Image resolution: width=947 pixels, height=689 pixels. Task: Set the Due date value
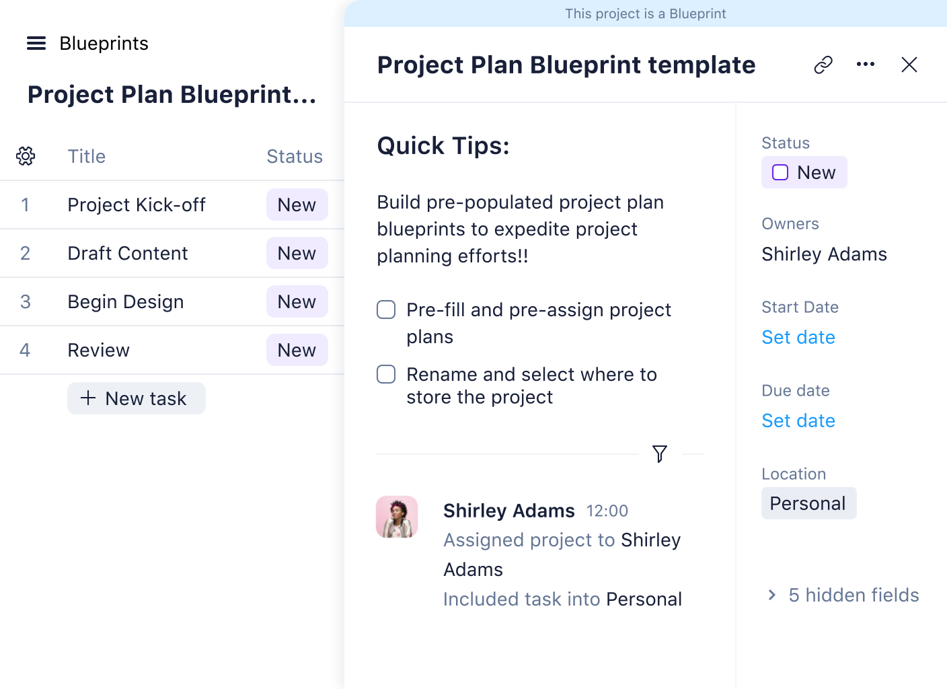(x=798, y=421)
